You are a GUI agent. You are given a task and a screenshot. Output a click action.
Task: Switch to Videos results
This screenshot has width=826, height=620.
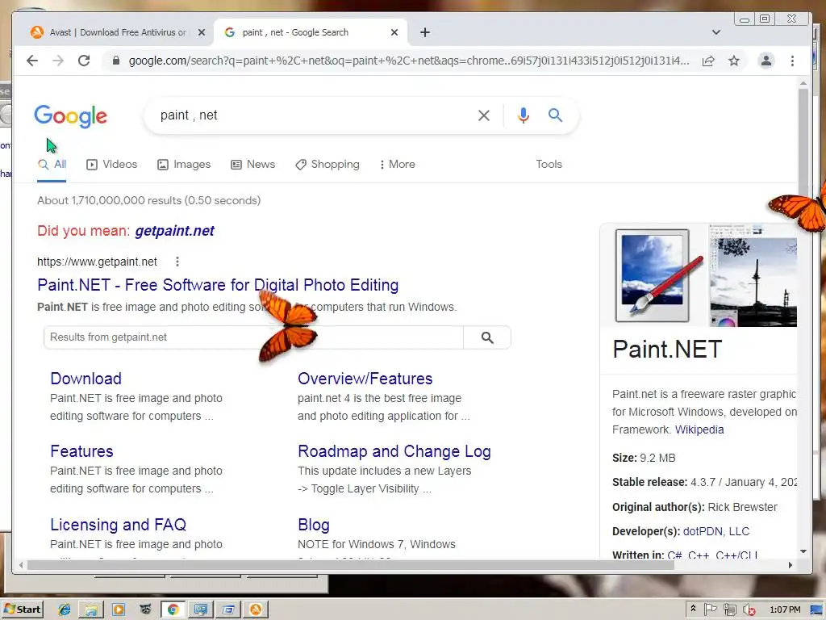[x=111, y=165]
